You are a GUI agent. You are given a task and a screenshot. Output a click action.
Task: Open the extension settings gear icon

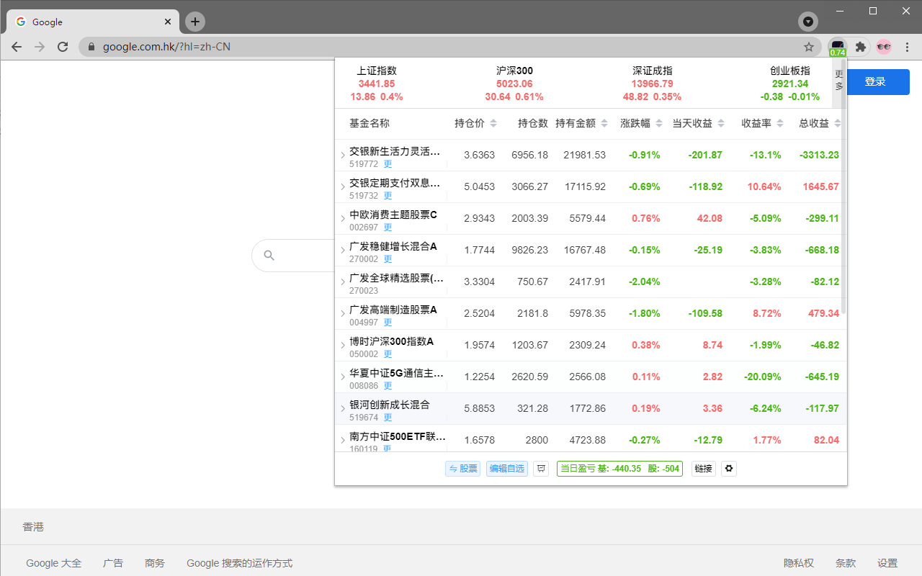tap(728, 468)
